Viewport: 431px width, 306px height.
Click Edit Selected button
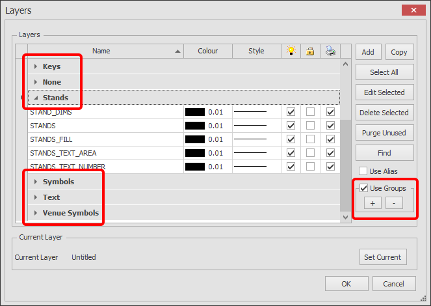click(x=385, y=92)
